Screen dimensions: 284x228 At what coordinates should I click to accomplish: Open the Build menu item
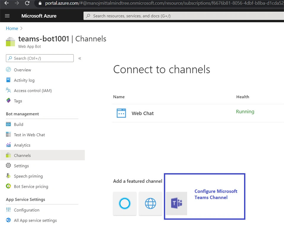click(18, 124)
